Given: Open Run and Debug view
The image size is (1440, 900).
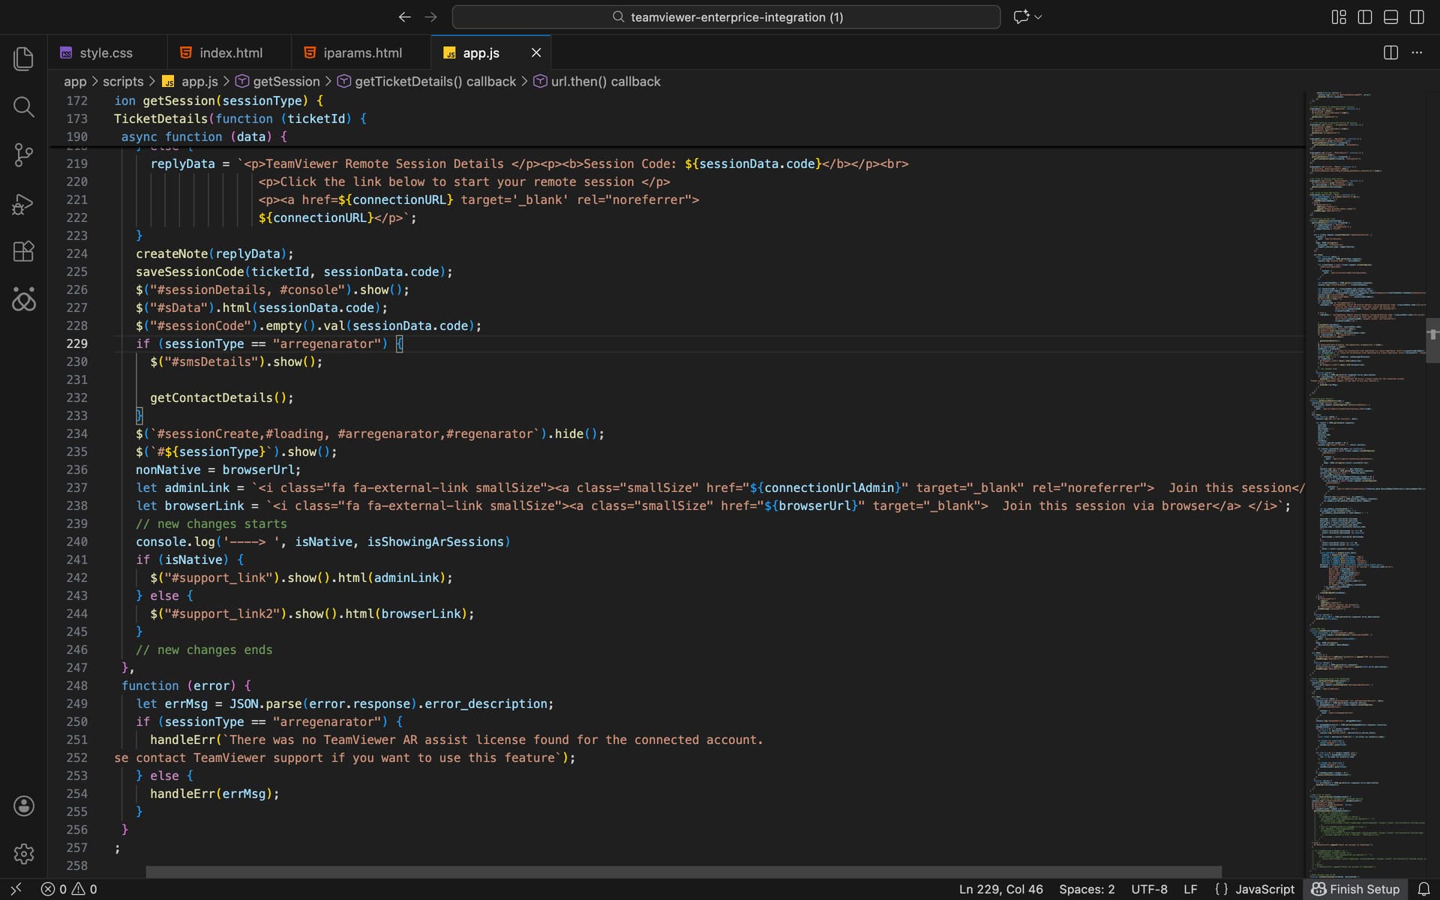Looking at the screenshot, I should [x=24, y=204].
